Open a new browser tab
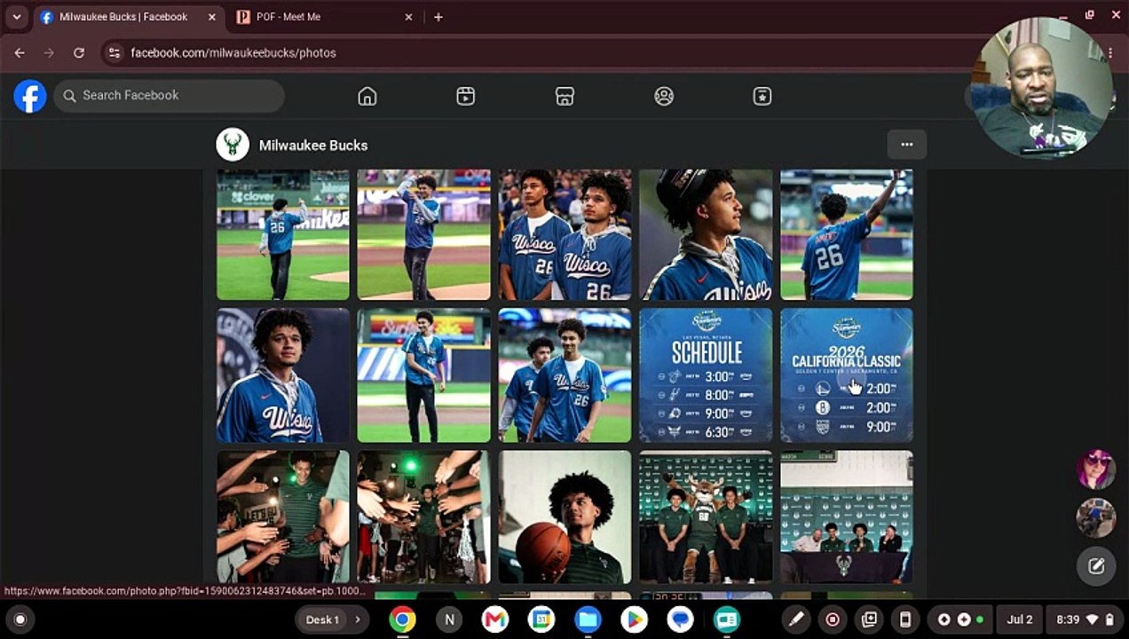Viewport: 1129px width, 639px height. tap(438, 17)
